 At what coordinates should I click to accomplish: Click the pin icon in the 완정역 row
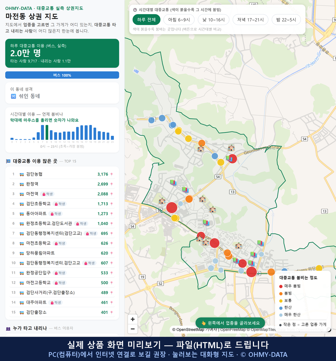pos(112,184)
